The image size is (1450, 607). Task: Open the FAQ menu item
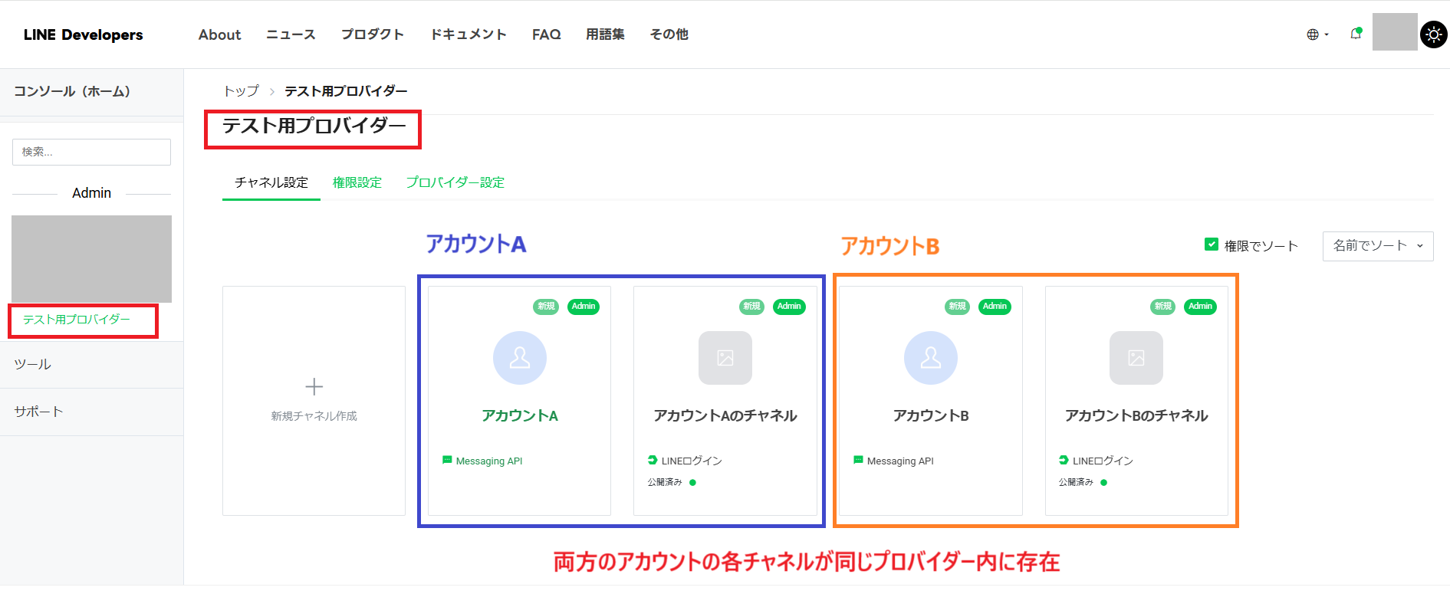click(547, 34)
